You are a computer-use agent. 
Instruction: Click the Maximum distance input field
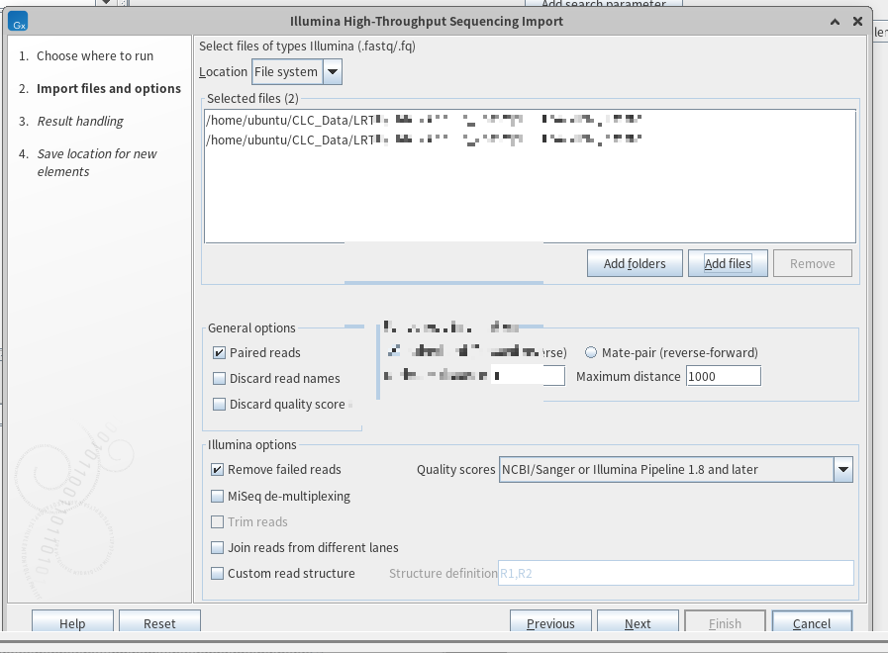[x=724, y=376]
